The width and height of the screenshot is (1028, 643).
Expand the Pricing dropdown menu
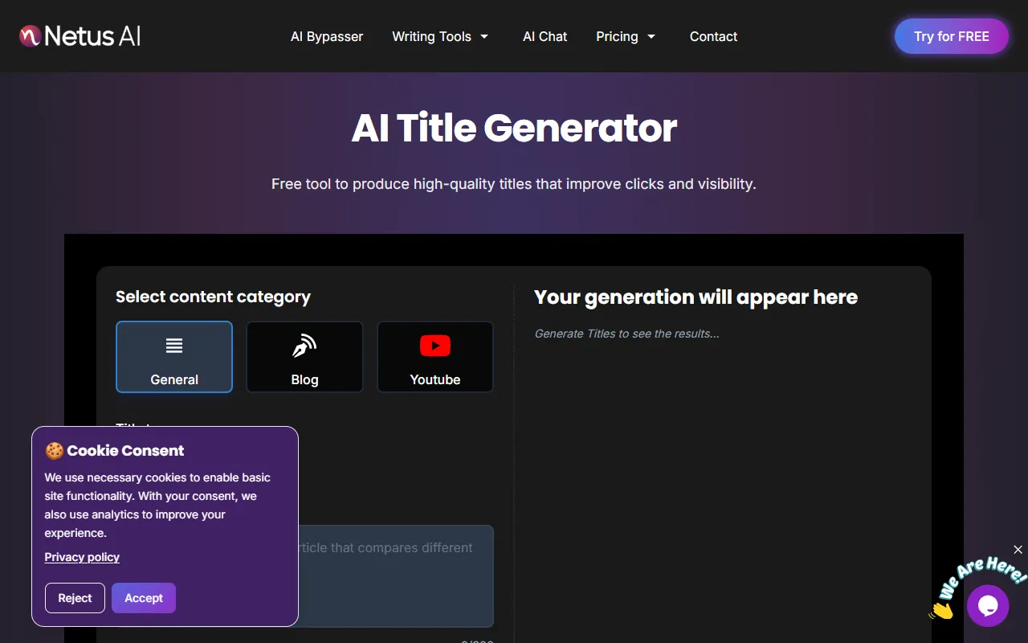pos(626,36)
